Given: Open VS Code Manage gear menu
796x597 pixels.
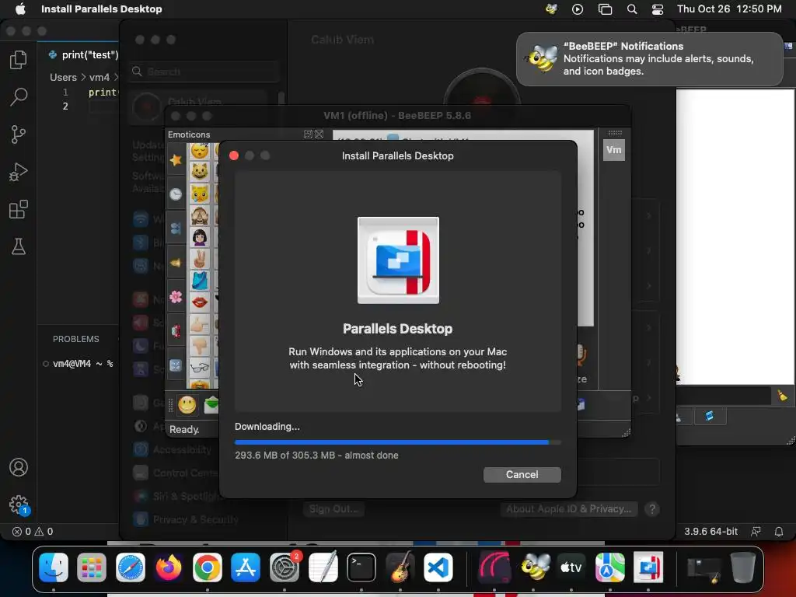Looking at the screenshot, I should coord(19,505).
